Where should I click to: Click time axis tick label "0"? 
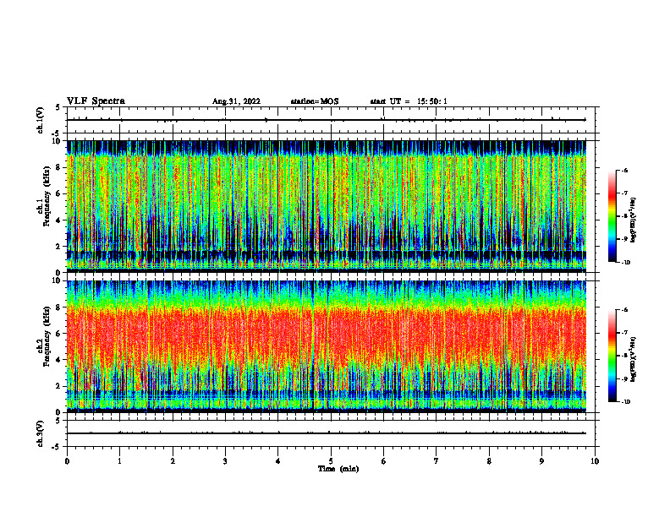tap(67, 461)
